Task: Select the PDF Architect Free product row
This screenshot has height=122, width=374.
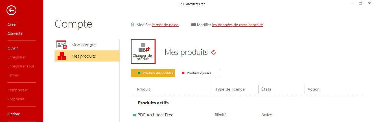Action: 247,115
